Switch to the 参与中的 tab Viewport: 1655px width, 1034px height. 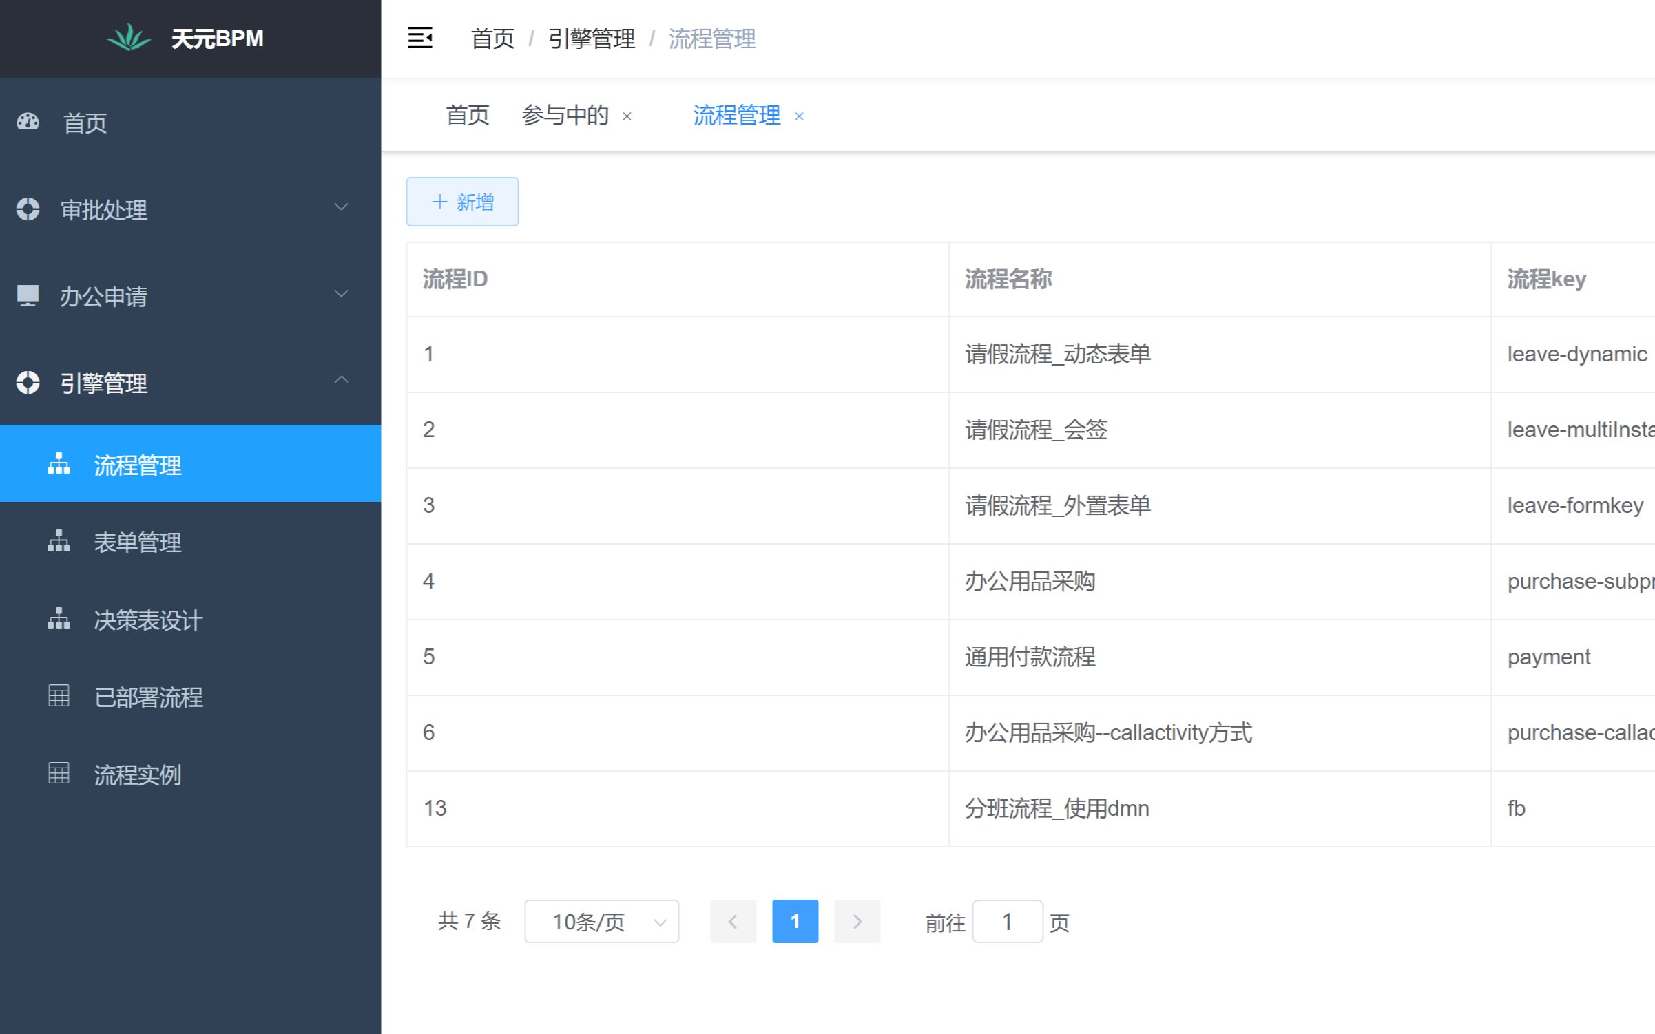pyautogui.click(x=565, y=115)
